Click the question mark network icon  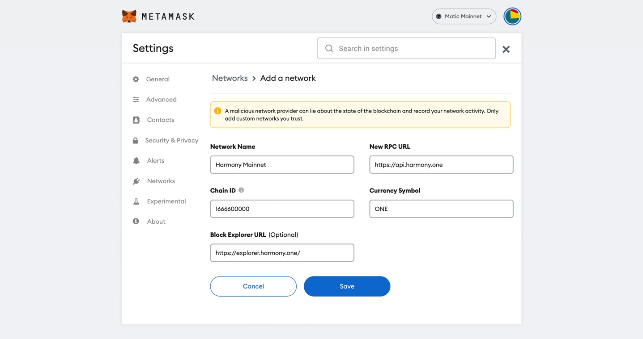click(x=439, y=17)
